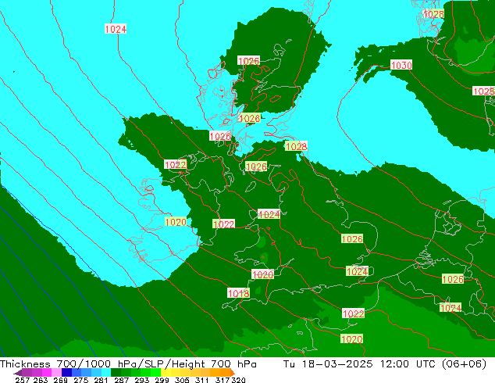This screenshot has width=495, height=383.
Task: Click the legend value 299
Action: [x=162, y=380]
